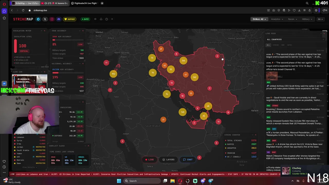Switch to the Flightradar24 tab
The width and height of the screenshot is (329, 185).
click(84, 3)
